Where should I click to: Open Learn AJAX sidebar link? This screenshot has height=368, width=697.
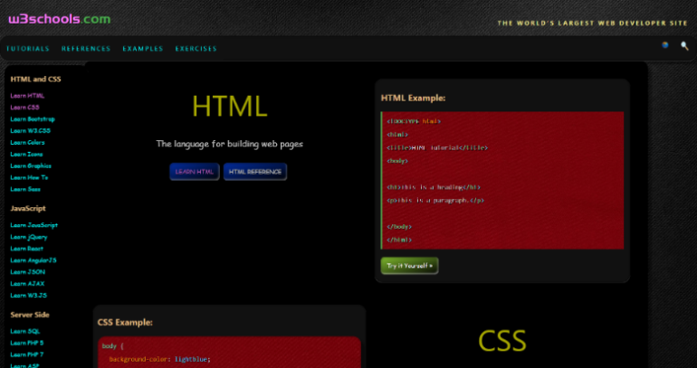[x=27, y=284]
